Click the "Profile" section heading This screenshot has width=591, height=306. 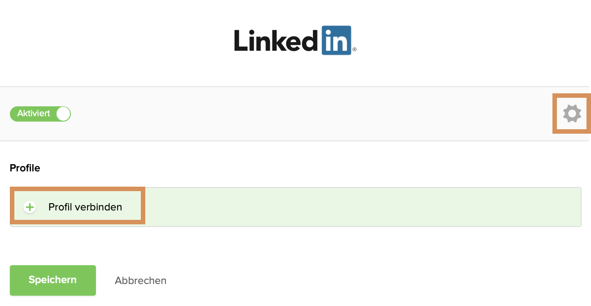pos(25,168)
